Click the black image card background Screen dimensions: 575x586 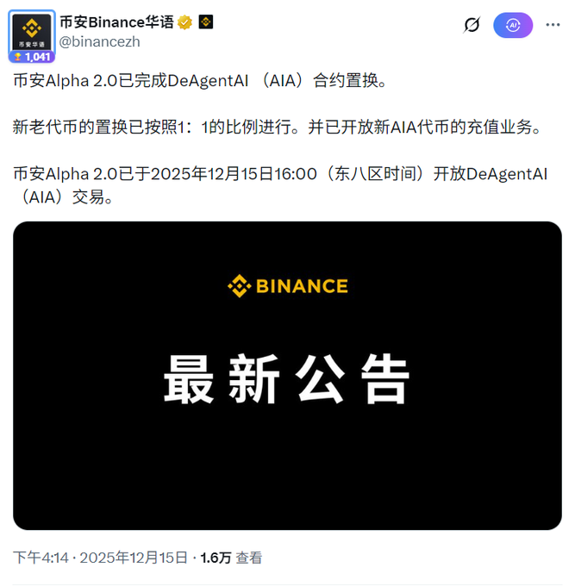tap(287, 467)
